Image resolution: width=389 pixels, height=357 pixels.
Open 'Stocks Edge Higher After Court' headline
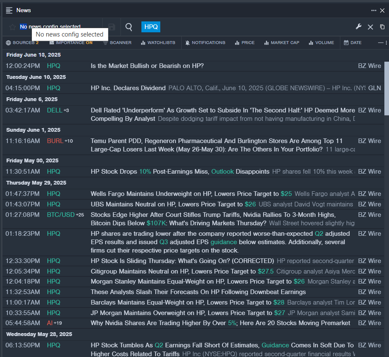point(213,219)
